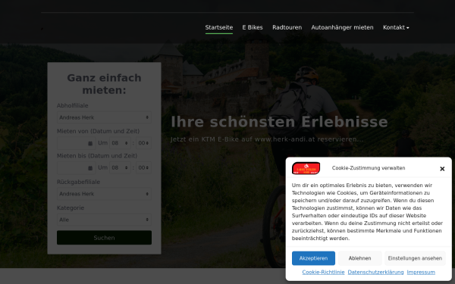Open Einstellungen ansehen
This screenshot has width=455, height=284.
415,258
